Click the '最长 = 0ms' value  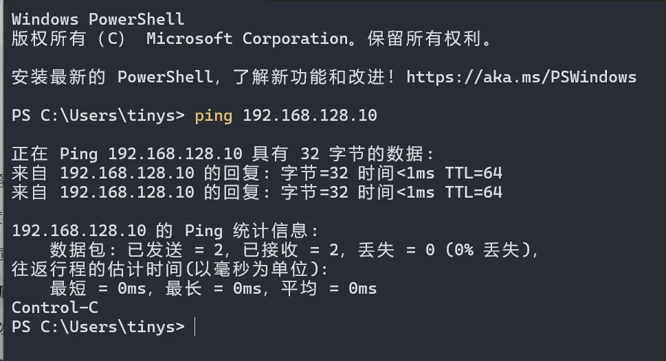coord(213,288)
